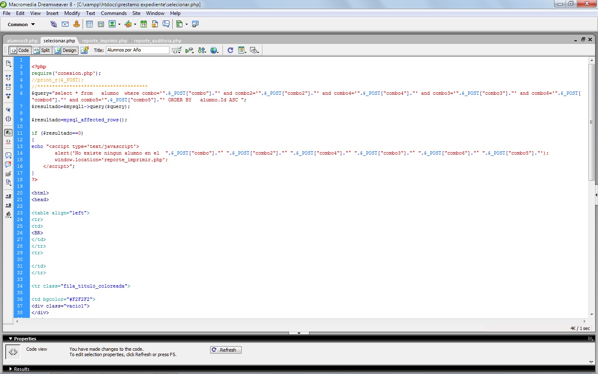Open the Commands menu
The image size is (598, 374).
click(114, 13)
